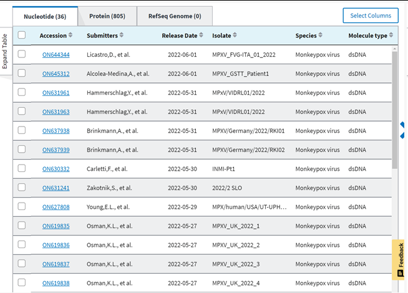Switch to the RefSeq Genome (0) tab
This screenshot has width=408, height=293.
175,16
